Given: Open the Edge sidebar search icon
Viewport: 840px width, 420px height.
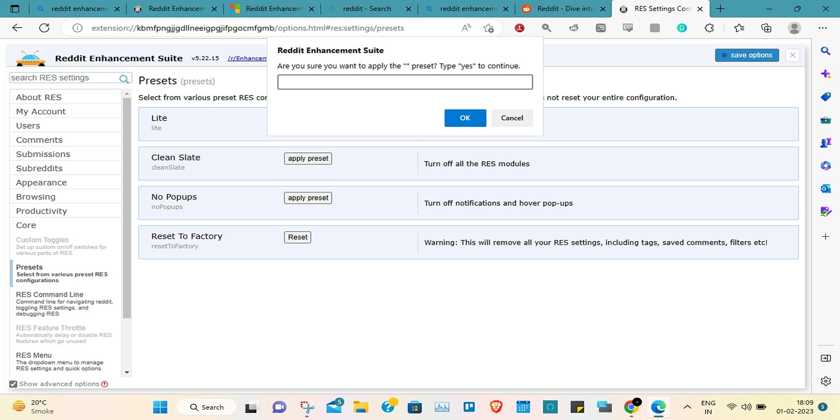Looking at the screenshot, I should click(825, 51).
